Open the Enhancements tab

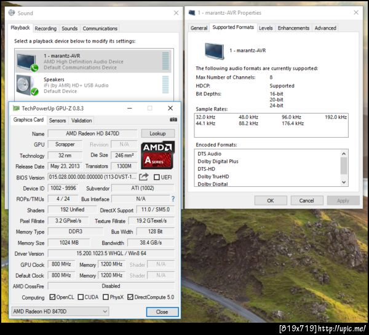pyautogui.click(x=293, y=28)
